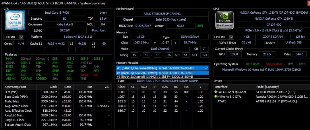Click the ASUS STRIX B250F GAMING motherboard field
This screenshot has width=310, height=130.
click(162, 14)
